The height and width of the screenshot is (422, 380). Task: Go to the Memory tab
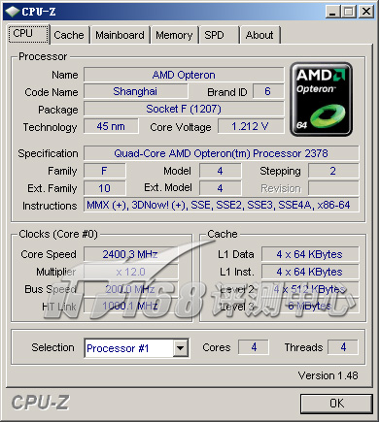click(x=174, y=35)
